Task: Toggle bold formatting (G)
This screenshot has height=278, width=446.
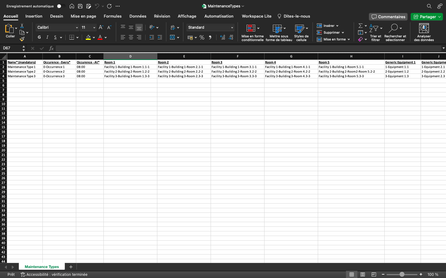Action: tap(39, 37)
